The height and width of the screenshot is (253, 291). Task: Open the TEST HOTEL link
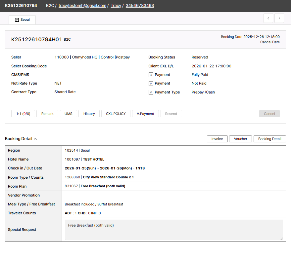[93, 159]
